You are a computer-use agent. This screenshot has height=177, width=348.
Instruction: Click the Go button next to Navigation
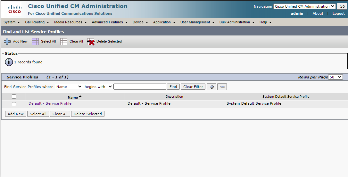(x=342, y=6)
